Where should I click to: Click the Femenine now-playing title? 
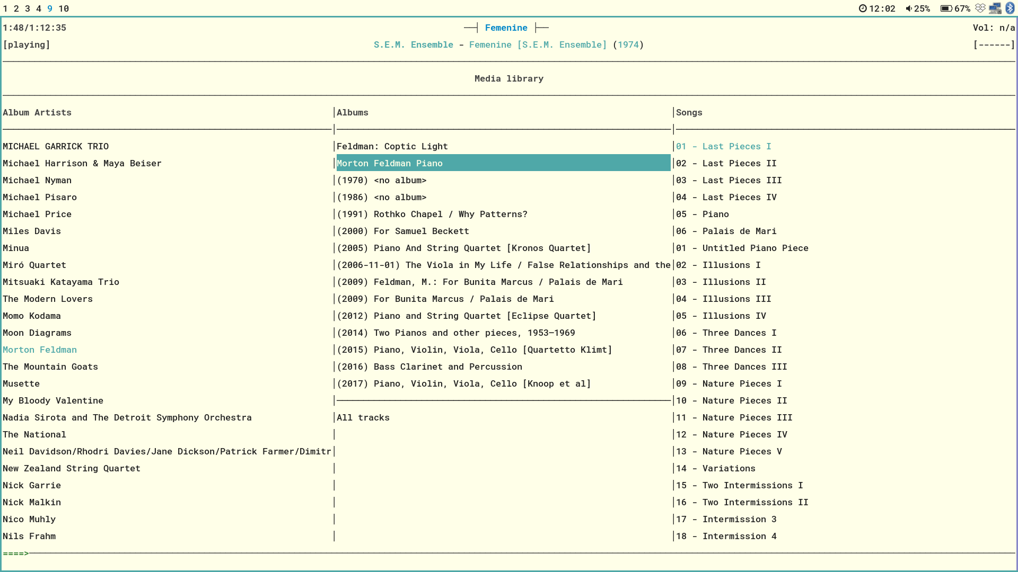click(506, 28)
